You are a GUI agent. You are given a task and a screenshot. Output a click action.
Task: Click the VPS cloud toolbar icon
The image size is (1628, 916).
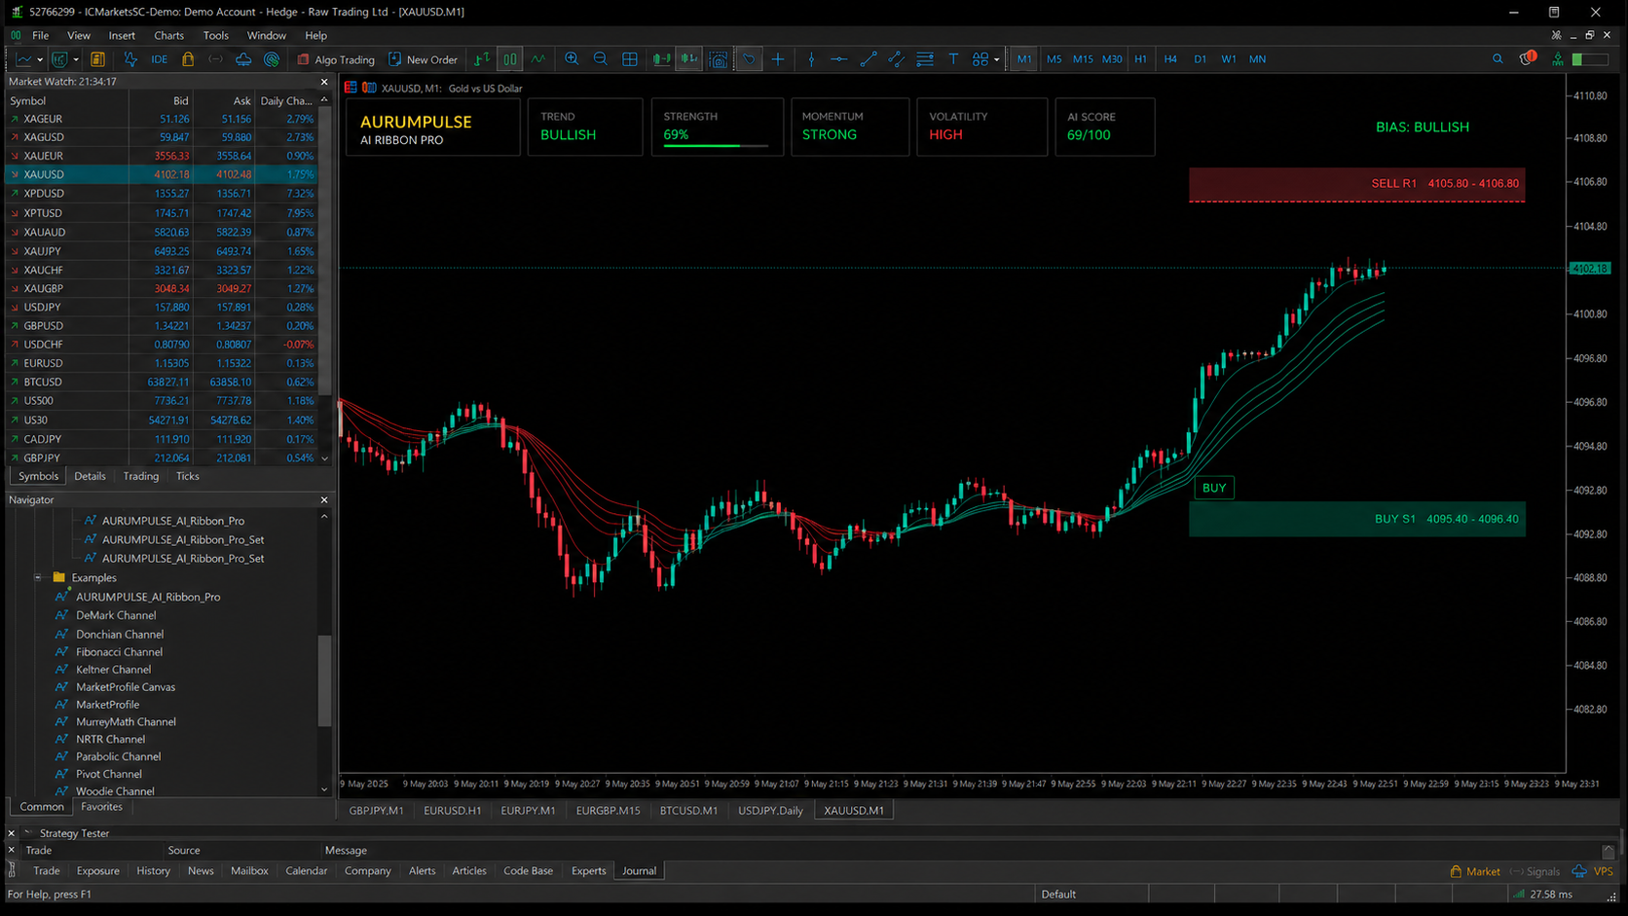(x=243, y=59)
